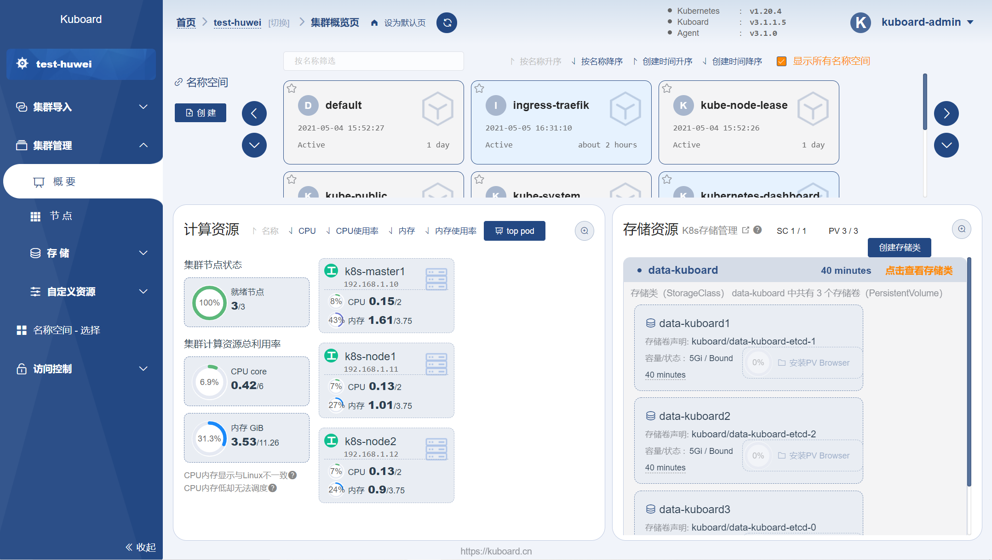The height and width of the screenshot is (560, 992).
Task: Click the 按名称筛选 filter input
Action: pos(373,61)
